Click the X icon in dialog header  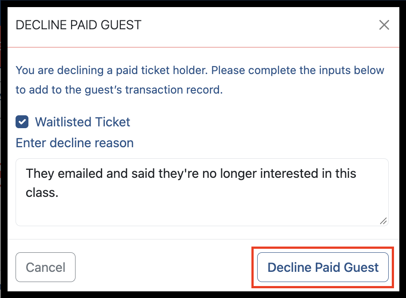(x=384, y=25)
